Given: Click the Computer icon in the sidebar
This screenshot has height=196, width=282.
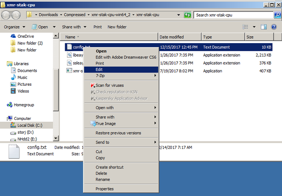Looking at the screenshot, I should [x=10, y=118].
